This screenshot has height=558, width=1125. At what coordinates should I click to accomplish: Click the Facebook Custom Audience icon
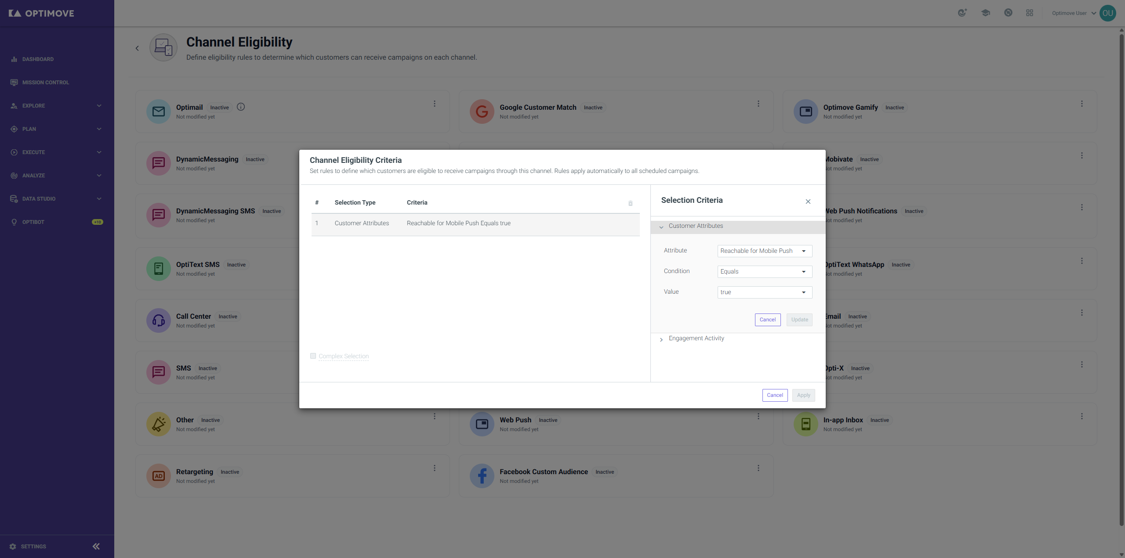point(482,476)
